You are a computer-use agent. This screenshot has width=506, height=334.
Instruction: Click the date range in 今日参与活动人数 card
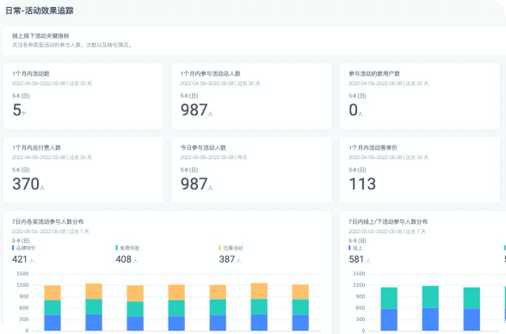coord(213,158)
